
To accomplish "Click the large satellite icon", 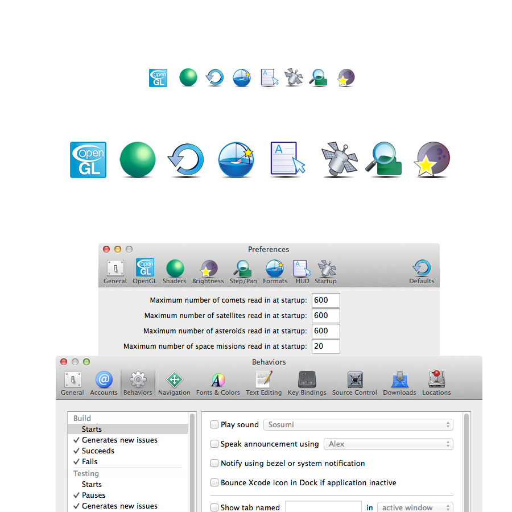I will pyautogui.click(x=340, y=159).
